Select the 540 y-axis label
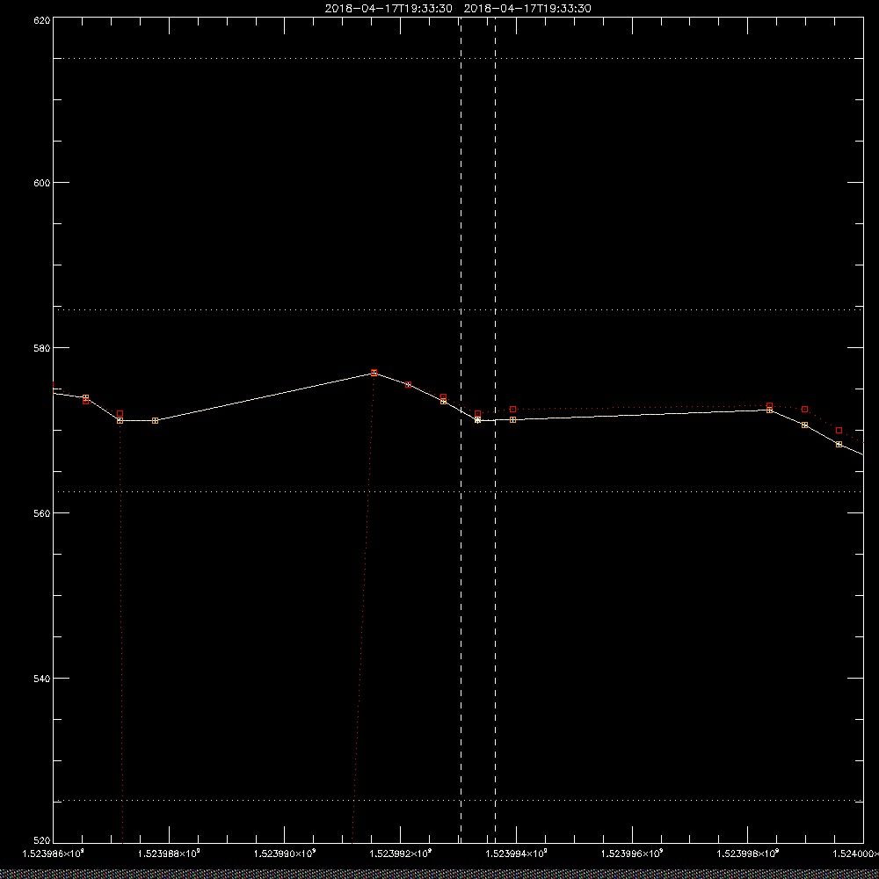879x879 pixels. (42, 679)
